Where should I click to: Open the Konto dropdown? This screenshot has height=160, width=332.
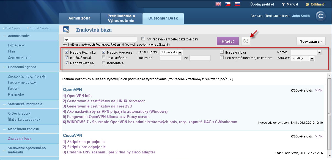pos(306,52)
